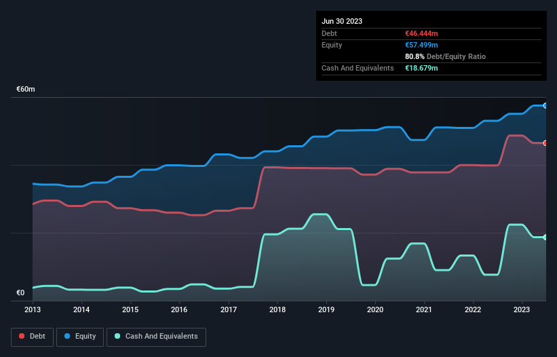Image resolution: width=557 pixels, height=357 pixels.
Task: Click the 2014 x-axis label
Action: 81,309
